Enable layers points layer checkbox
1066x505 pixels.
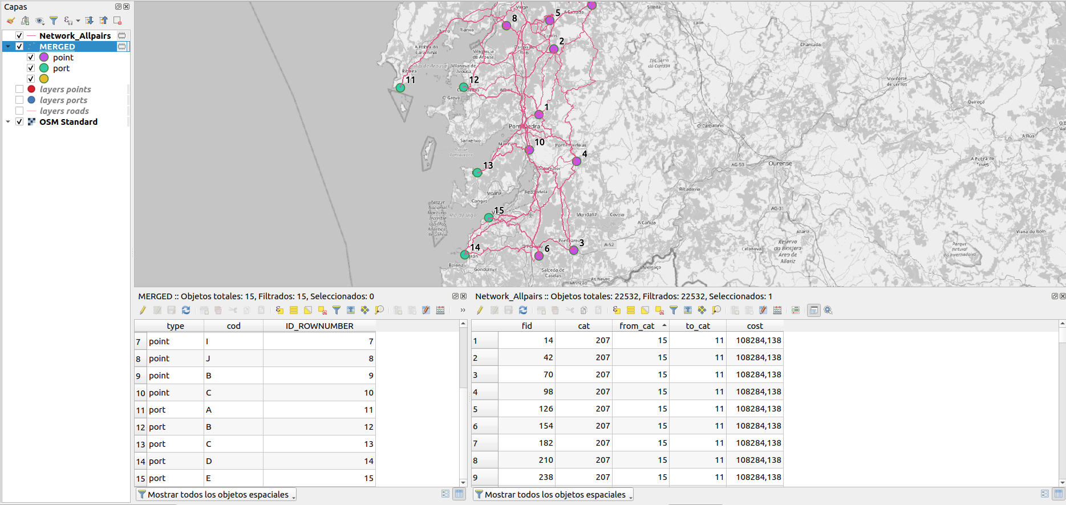click(19, 89)
